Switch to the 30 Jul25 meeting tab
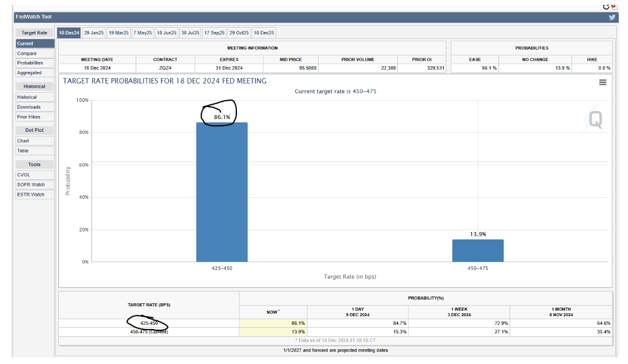628x364 pixels. [190, 33]
